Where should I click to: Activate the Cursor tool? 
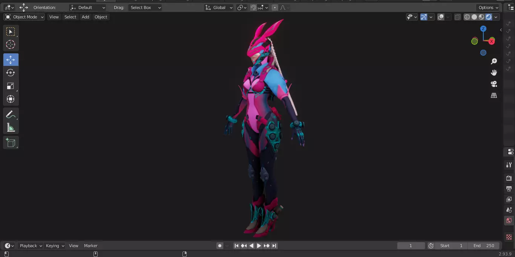[11, 44]
